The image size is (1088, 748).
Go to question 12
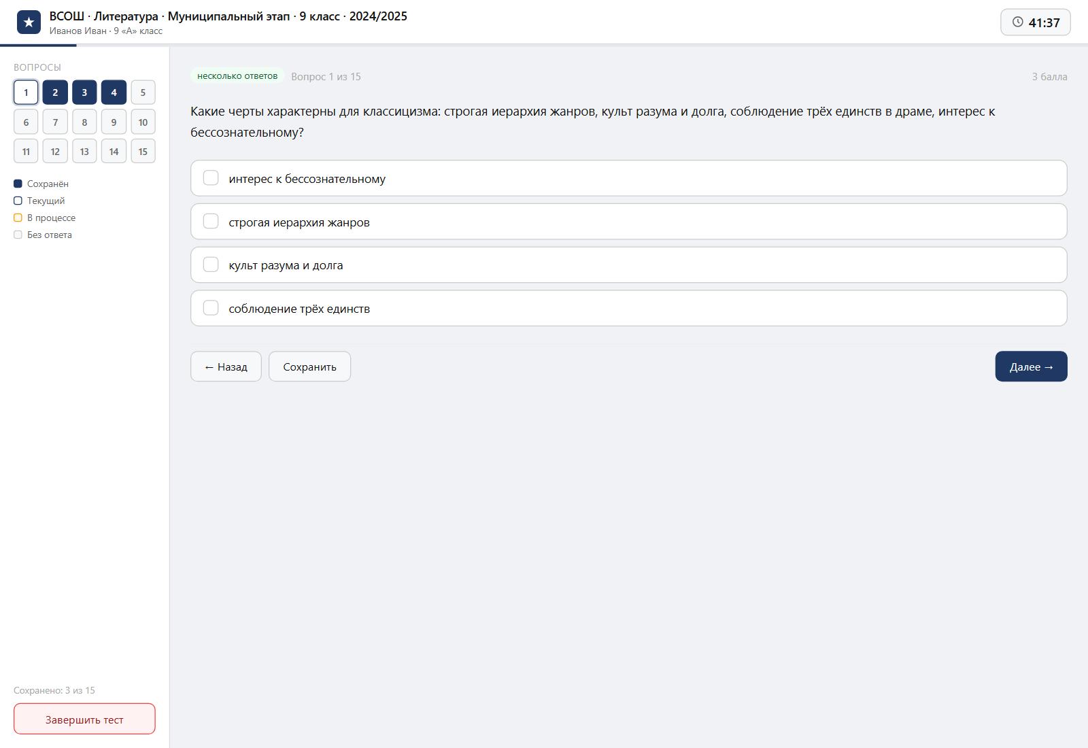pos(55,151)
